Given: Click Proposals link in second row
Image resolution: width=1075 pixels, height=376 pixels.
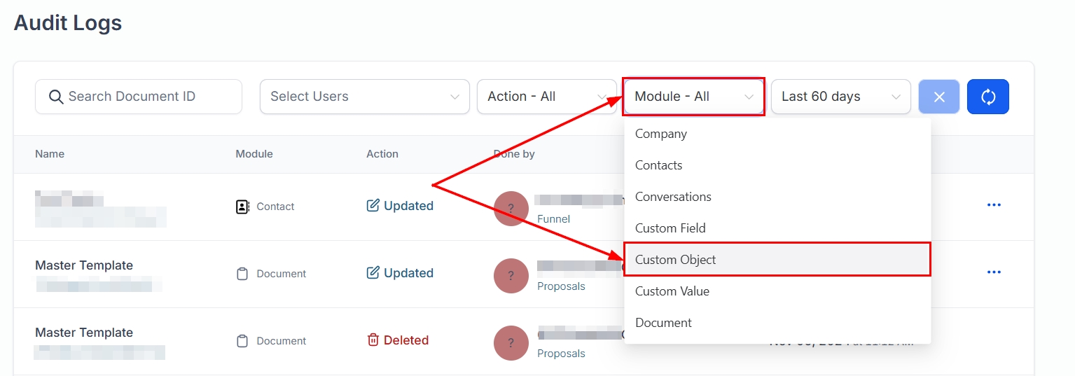Looking at the screenshot, I should click(560, 286).
